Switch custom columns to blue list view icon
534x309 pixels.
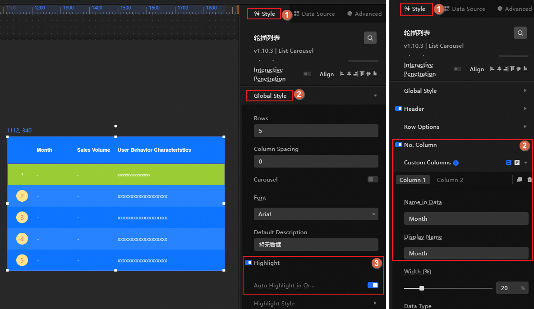click(508, 163)
